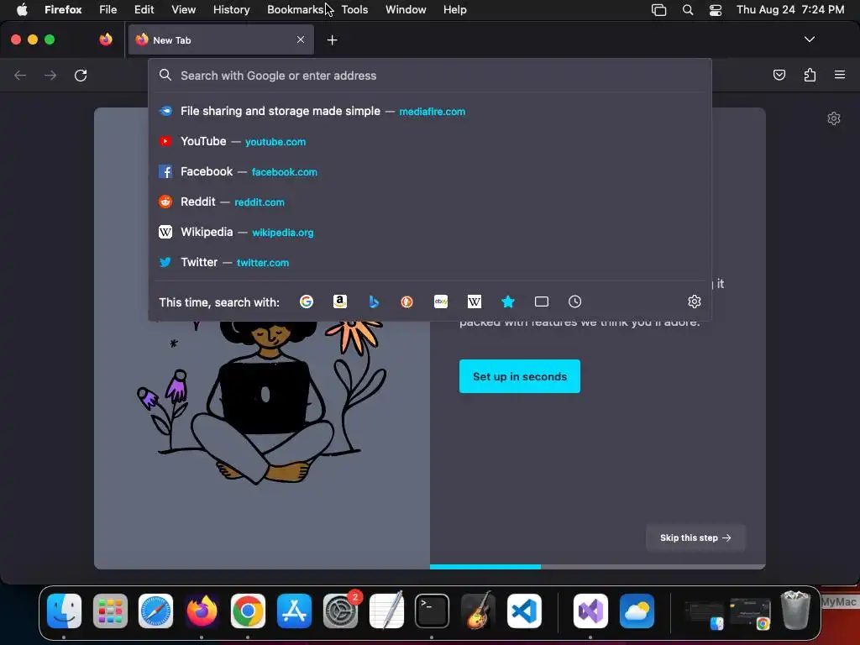The image size is (860, 645).
Task: Open the Apple menu
Action: pos(21,9)
